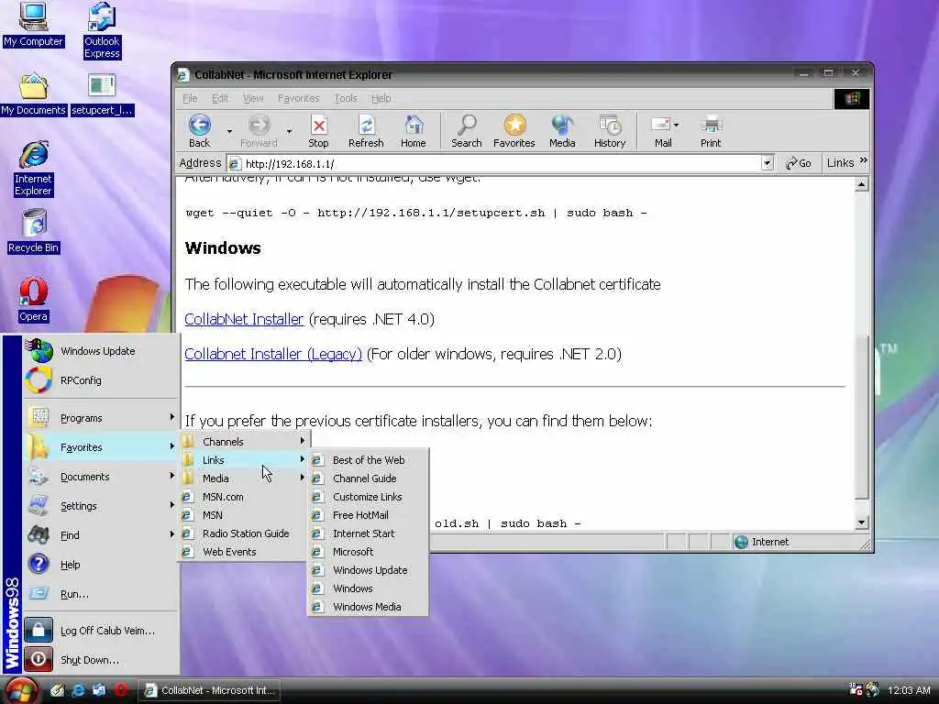Select Outlook Express desktop icon
The width and height of the screenshot is (939, 704).
[x=102, y=30]
